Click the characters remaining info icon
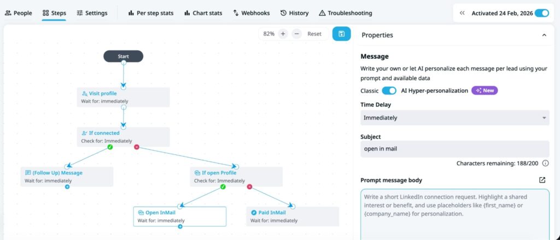This screenshot has width=560, height=240. point(545,163)
